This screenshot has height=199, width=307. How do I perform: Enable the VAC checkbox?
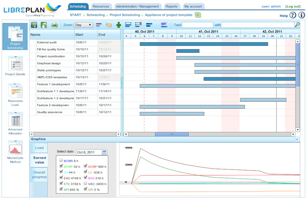click(x=86, y=183)
